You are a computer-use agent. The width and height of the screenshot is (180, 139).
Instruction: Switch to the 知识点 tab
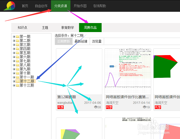pyautogui.click(x=22, y=28)
